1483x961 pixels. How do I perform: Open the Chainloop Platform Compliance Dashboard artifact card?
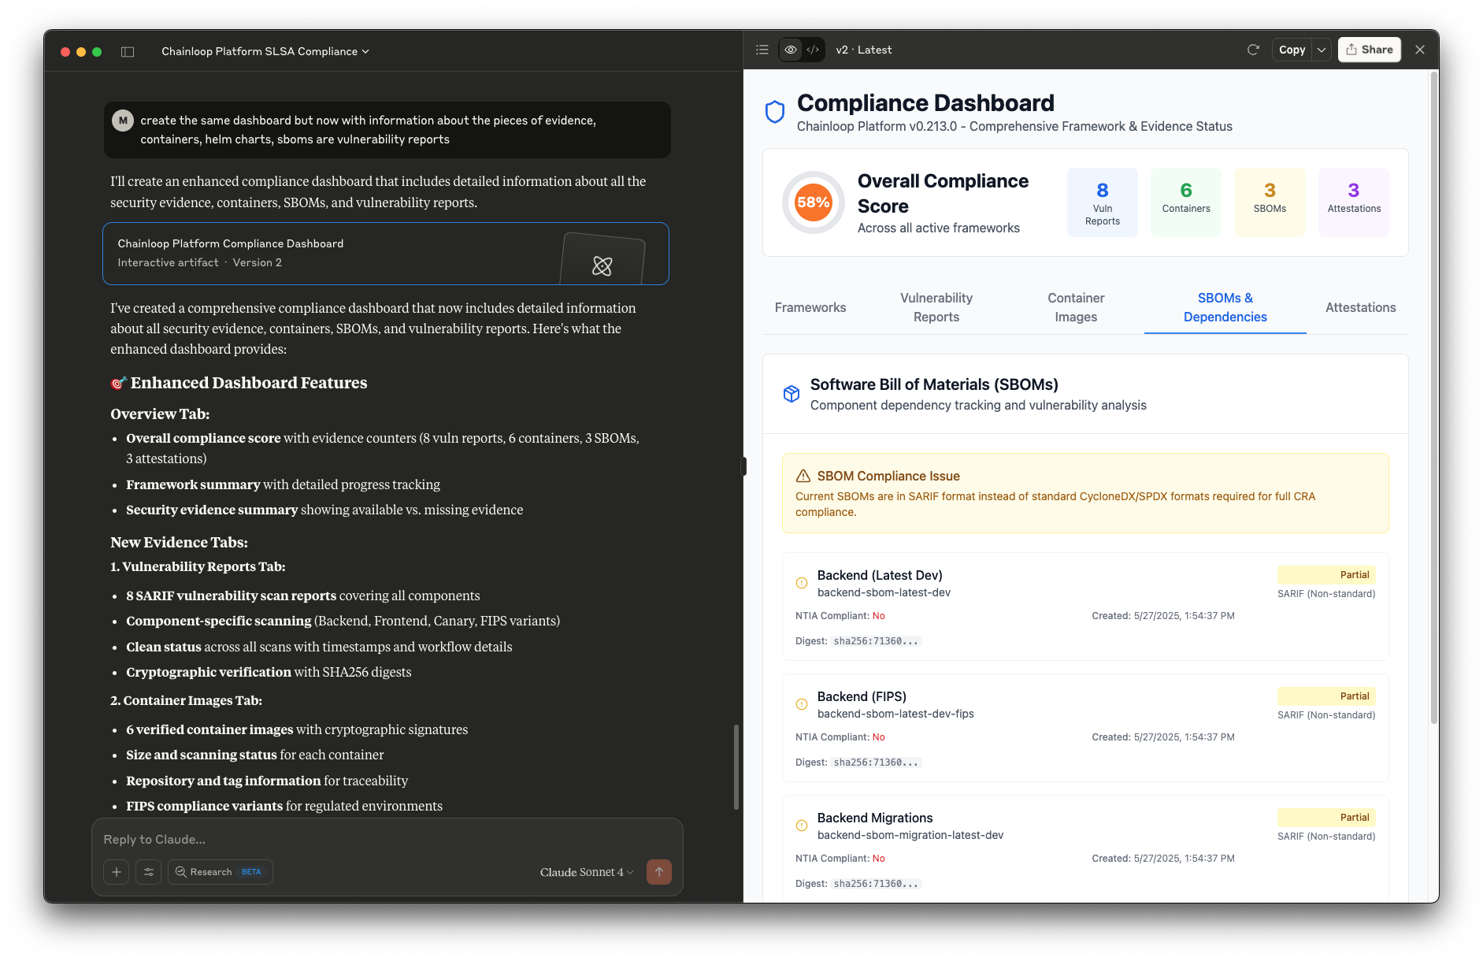point(386,254)
